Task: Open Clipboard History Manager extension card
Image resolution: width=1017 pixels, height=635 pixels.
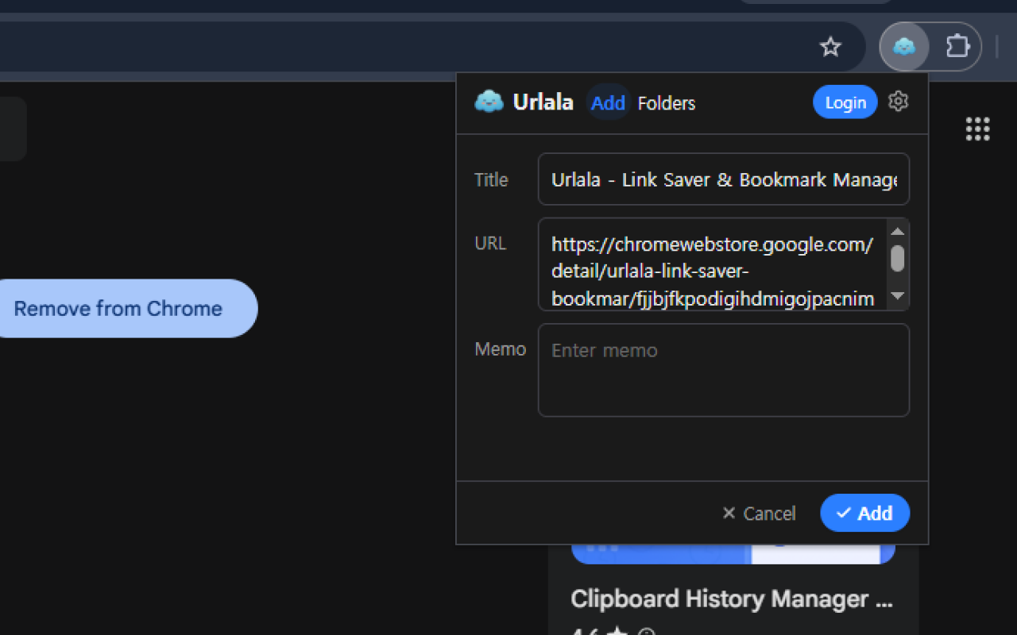Action: tap(733, 591)
